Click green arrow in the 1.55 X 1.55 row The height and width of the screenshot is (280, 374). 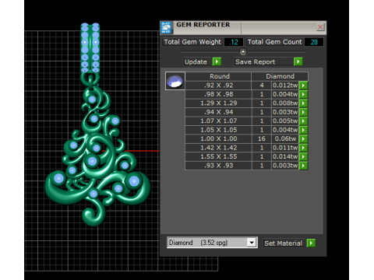tap(303, 156)
